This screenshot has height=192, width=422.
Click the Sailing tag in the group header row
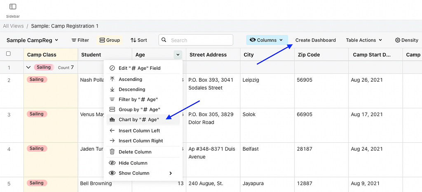pyautogui.click(x=44, y=67)
